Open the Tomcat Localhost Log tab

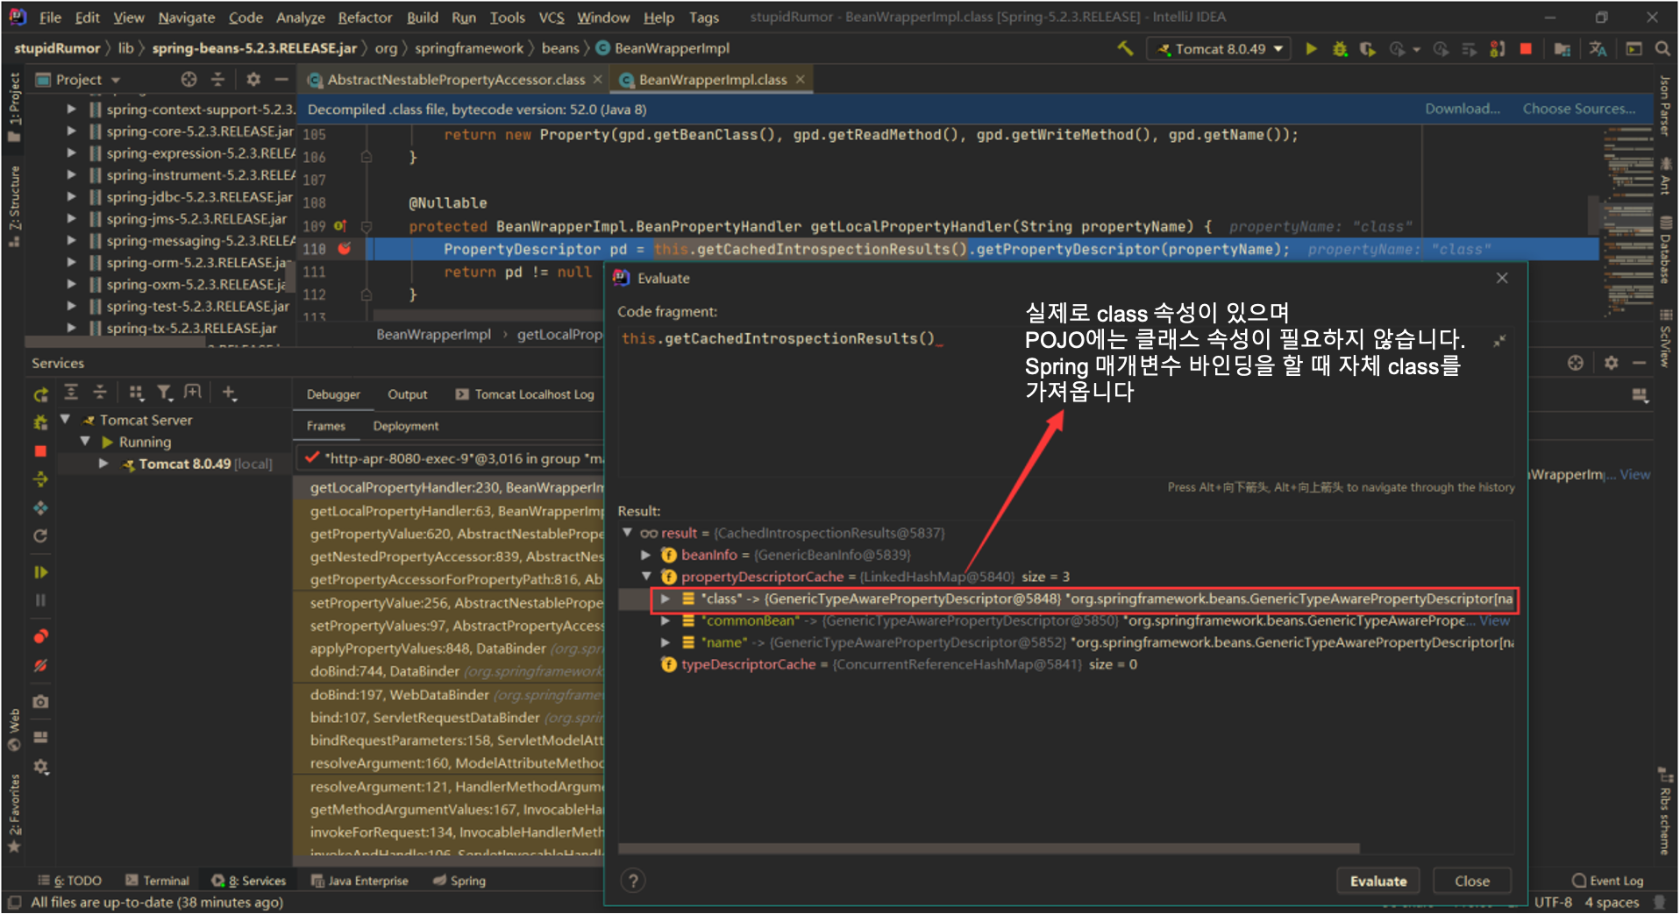[x=526, y=394]
